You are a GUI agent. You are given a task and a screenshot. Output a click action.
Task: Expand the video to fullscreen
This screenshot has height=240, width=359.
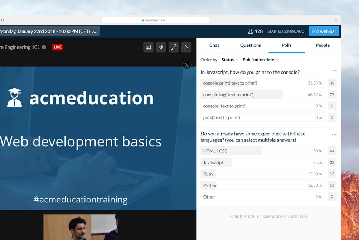click(x=174, y=47)
